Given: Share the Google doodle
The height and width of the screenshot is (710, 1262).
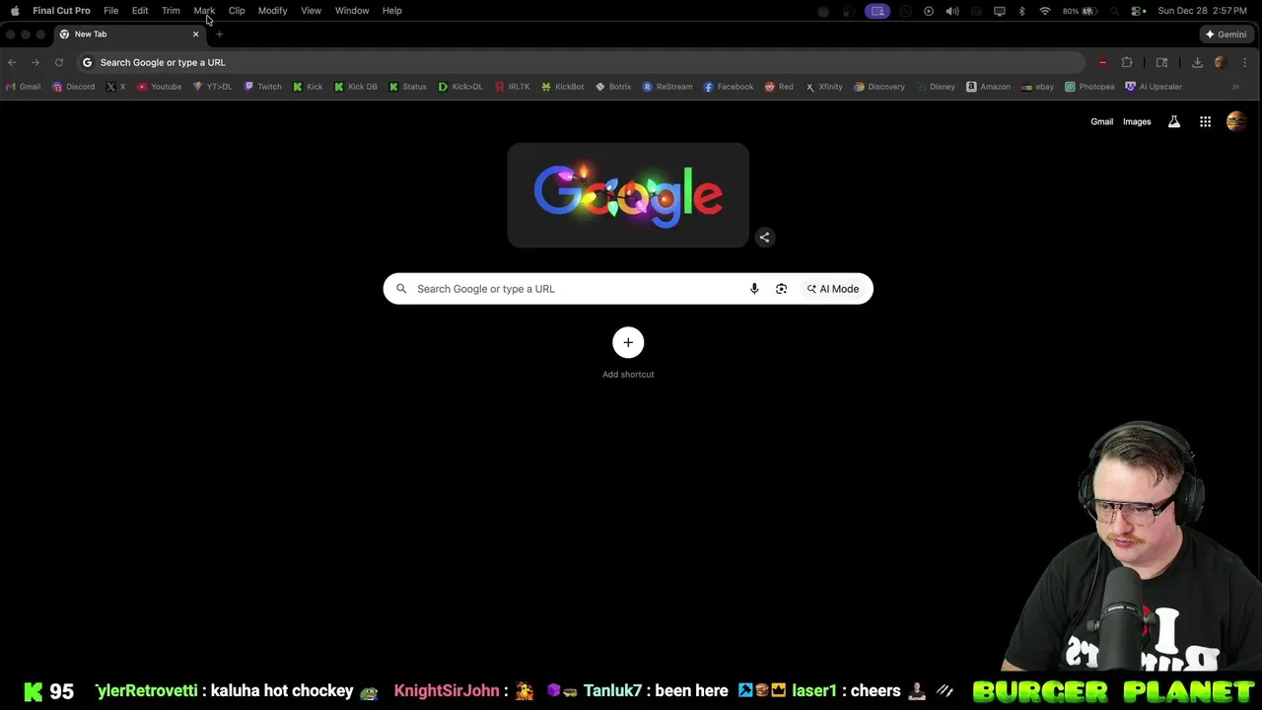Looking at the screenshot, I should (764, 237).
